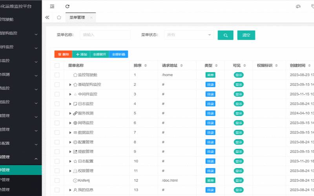Click the globe icon beside 网络监控

click(x=75, y=123)
